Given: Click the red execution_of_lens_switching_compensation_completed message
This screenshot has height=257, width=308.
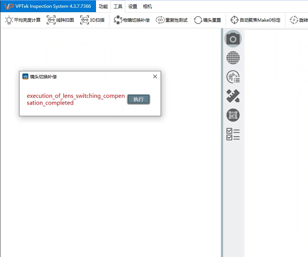Looking at the screenshot, I should click(x=76, y=99).
